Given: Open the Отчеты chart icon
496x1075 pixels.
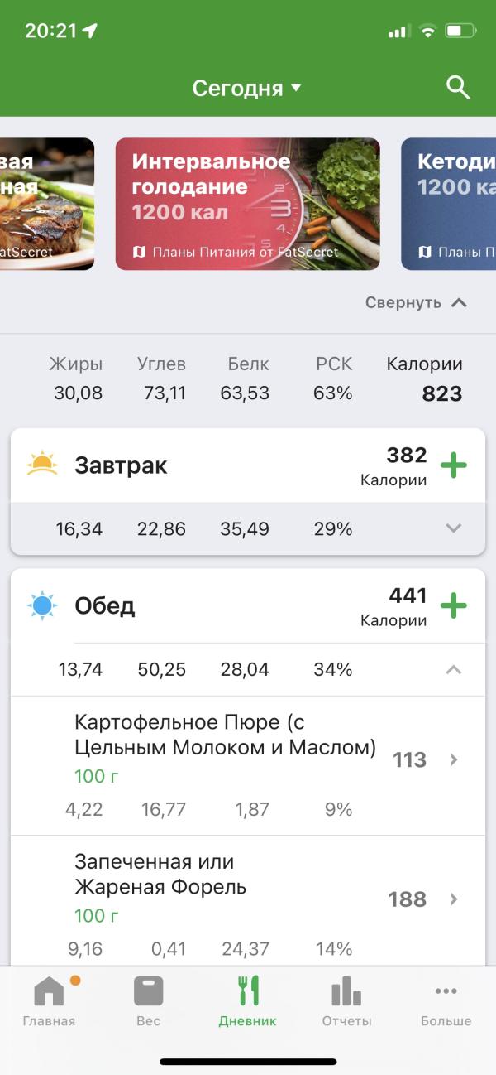Looking at the screenshot, I should tap(346, 991).
